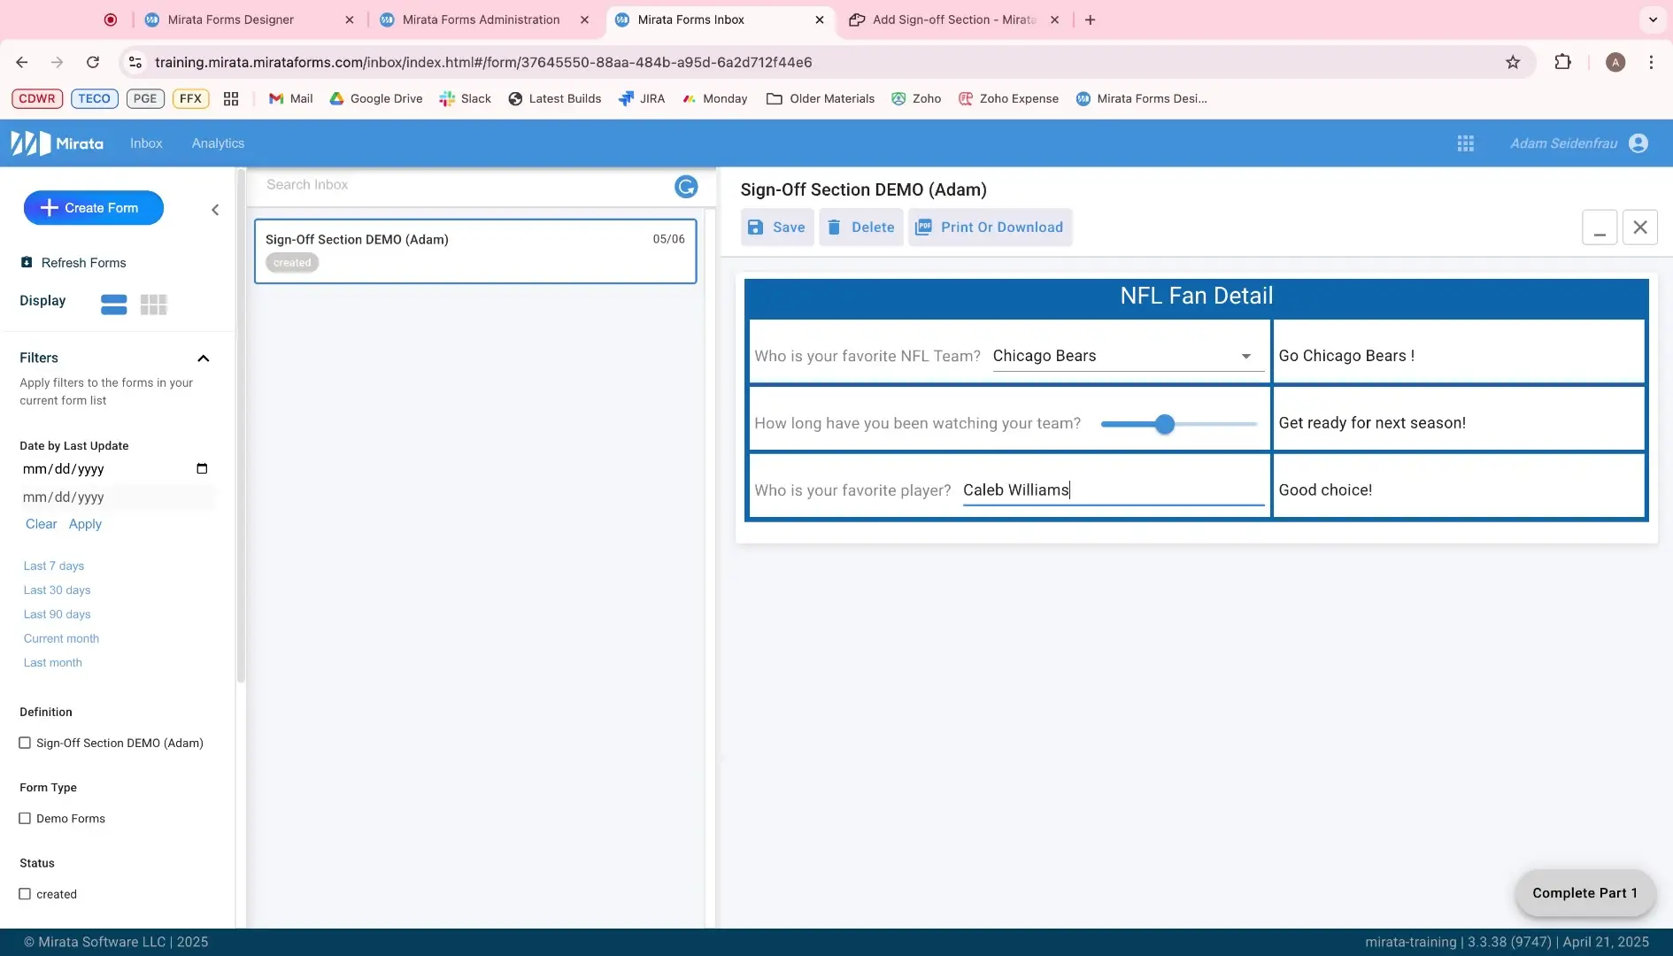Collapse the Filters section chevron
This screenshot has height=956, width=1673.
pyautogui.click(x=204, y=358)
